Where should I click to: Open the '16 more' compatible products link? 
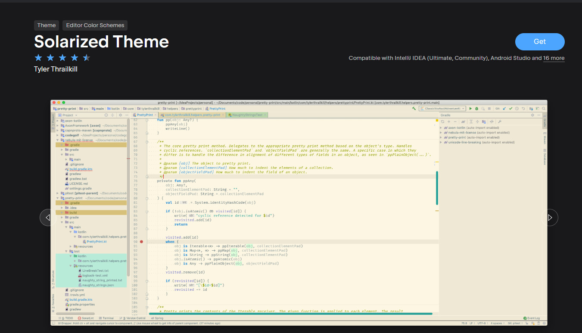click(554, 58)
